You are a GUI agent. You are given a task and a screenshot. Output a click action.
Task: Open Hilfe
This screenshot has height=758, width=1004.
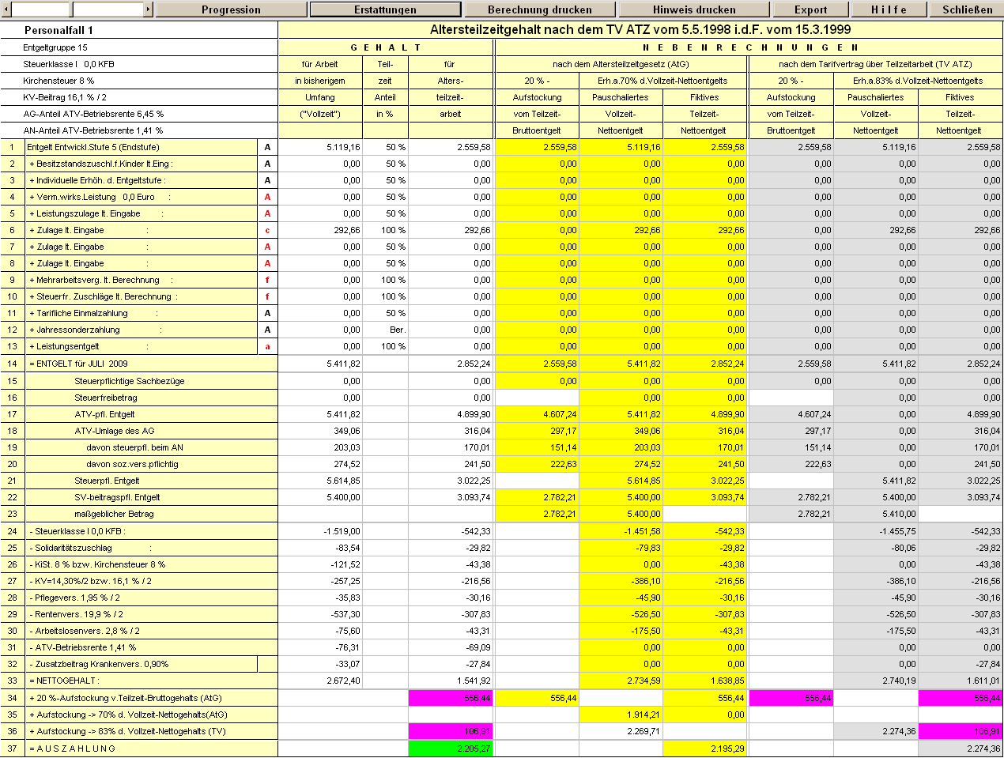tap(889, 9)
